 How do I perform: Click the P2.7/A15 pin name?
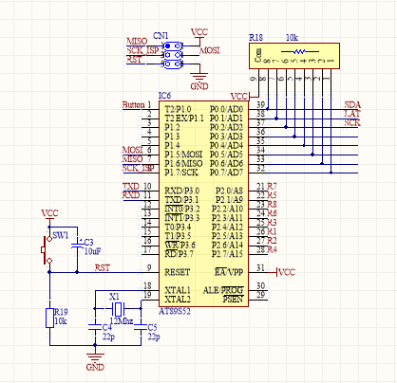pos(227,254)
